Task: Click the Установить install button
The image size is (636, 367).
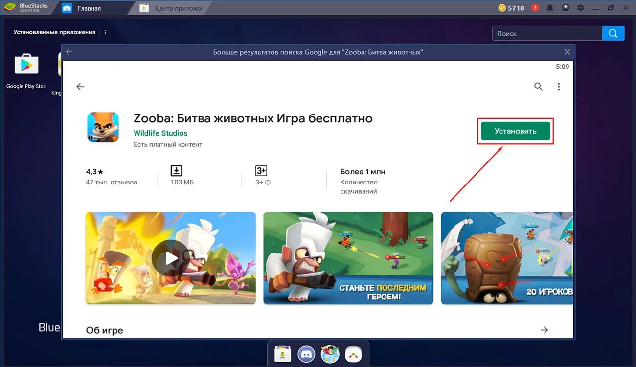Action: coord(516,131)
